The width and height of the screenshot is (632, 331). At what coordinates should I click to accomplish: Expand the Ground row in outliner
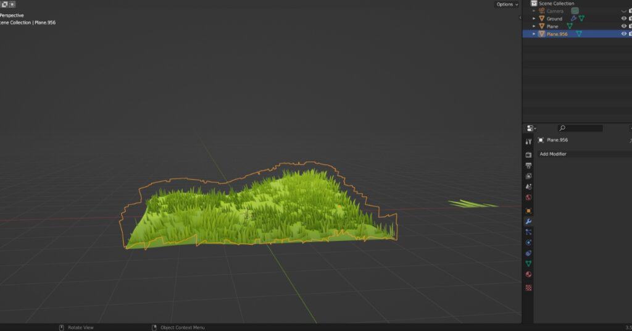534,19
